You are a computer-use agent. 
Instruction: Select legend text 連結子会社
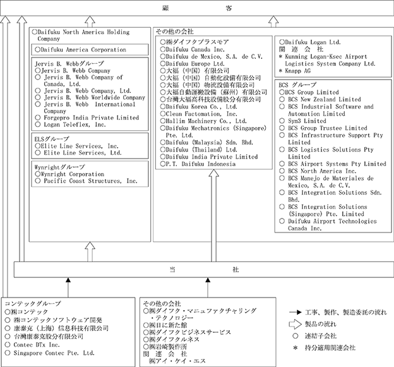tap(320, 336)
